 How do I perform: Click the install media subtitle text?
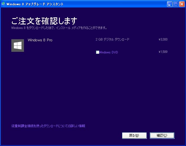click(x=59, y=28)
